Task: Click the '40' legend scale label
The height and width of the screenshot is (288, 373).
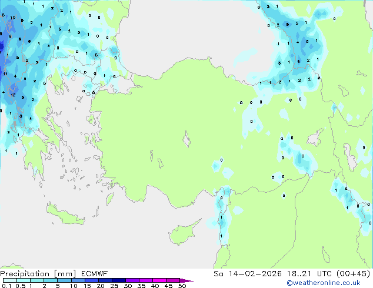Action: point(155,286)
